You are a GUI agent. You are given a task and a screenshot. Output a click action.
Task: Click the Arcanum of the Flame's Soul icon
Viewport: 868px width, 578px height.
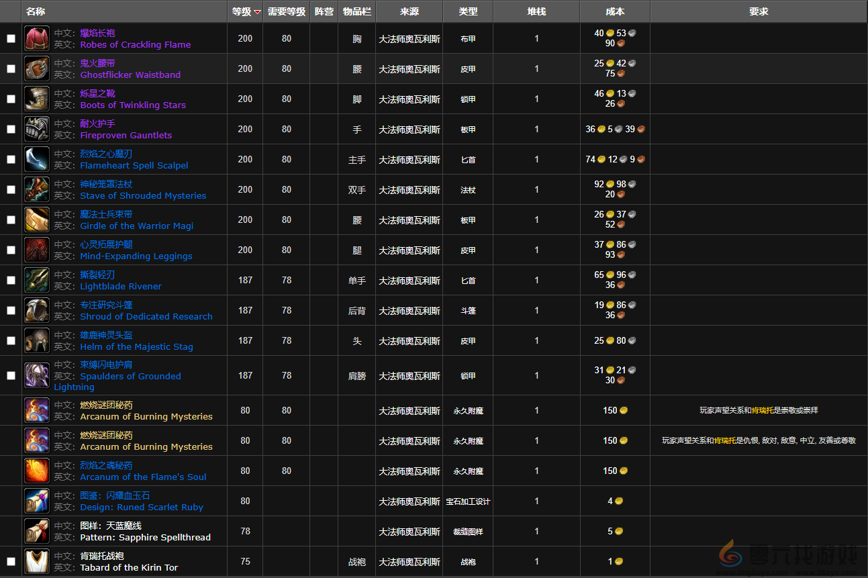pos(37,471)
